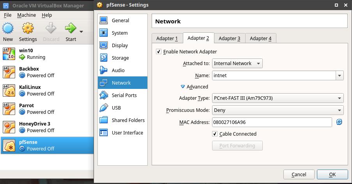Select the Serial Ports category label
The width and height of the screenshot is (352, 184).
pyautogui.click(x=124, y=95)
